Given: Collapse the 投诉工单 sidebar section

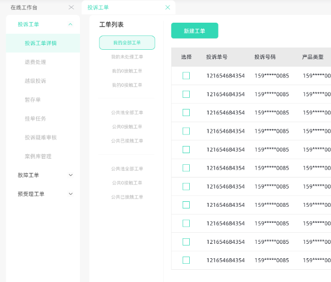Looking at the screenshot, I should [70, 24].
